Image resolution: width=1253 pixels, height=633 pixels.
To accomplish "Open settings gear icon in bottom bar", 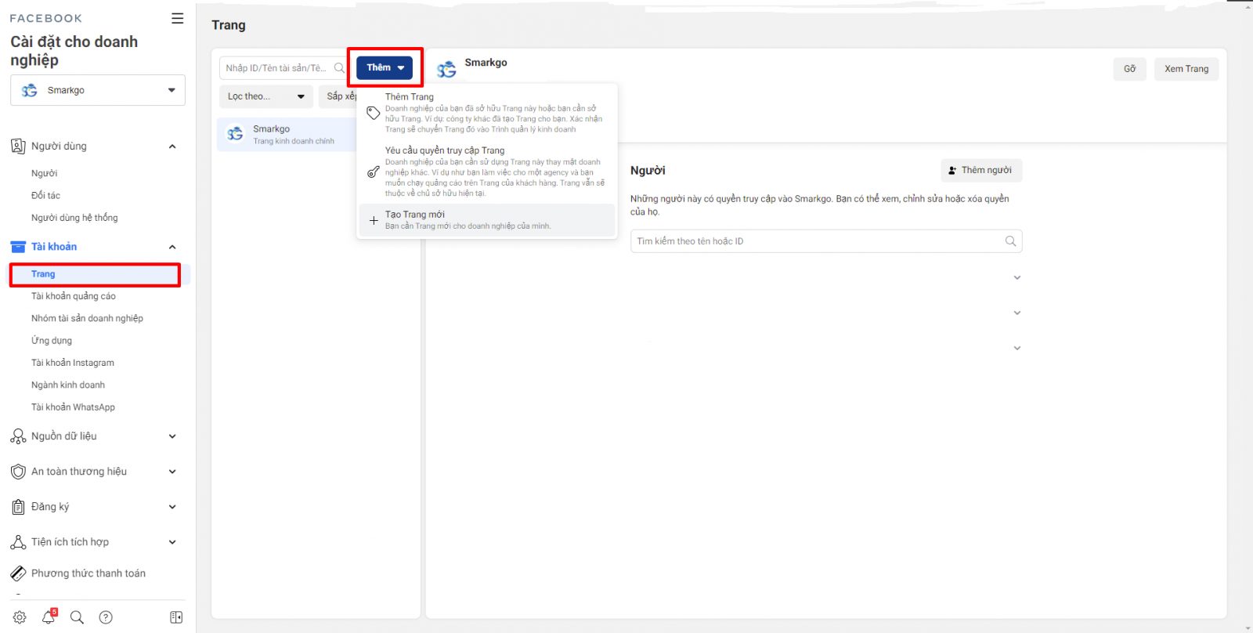I will 20,617.
